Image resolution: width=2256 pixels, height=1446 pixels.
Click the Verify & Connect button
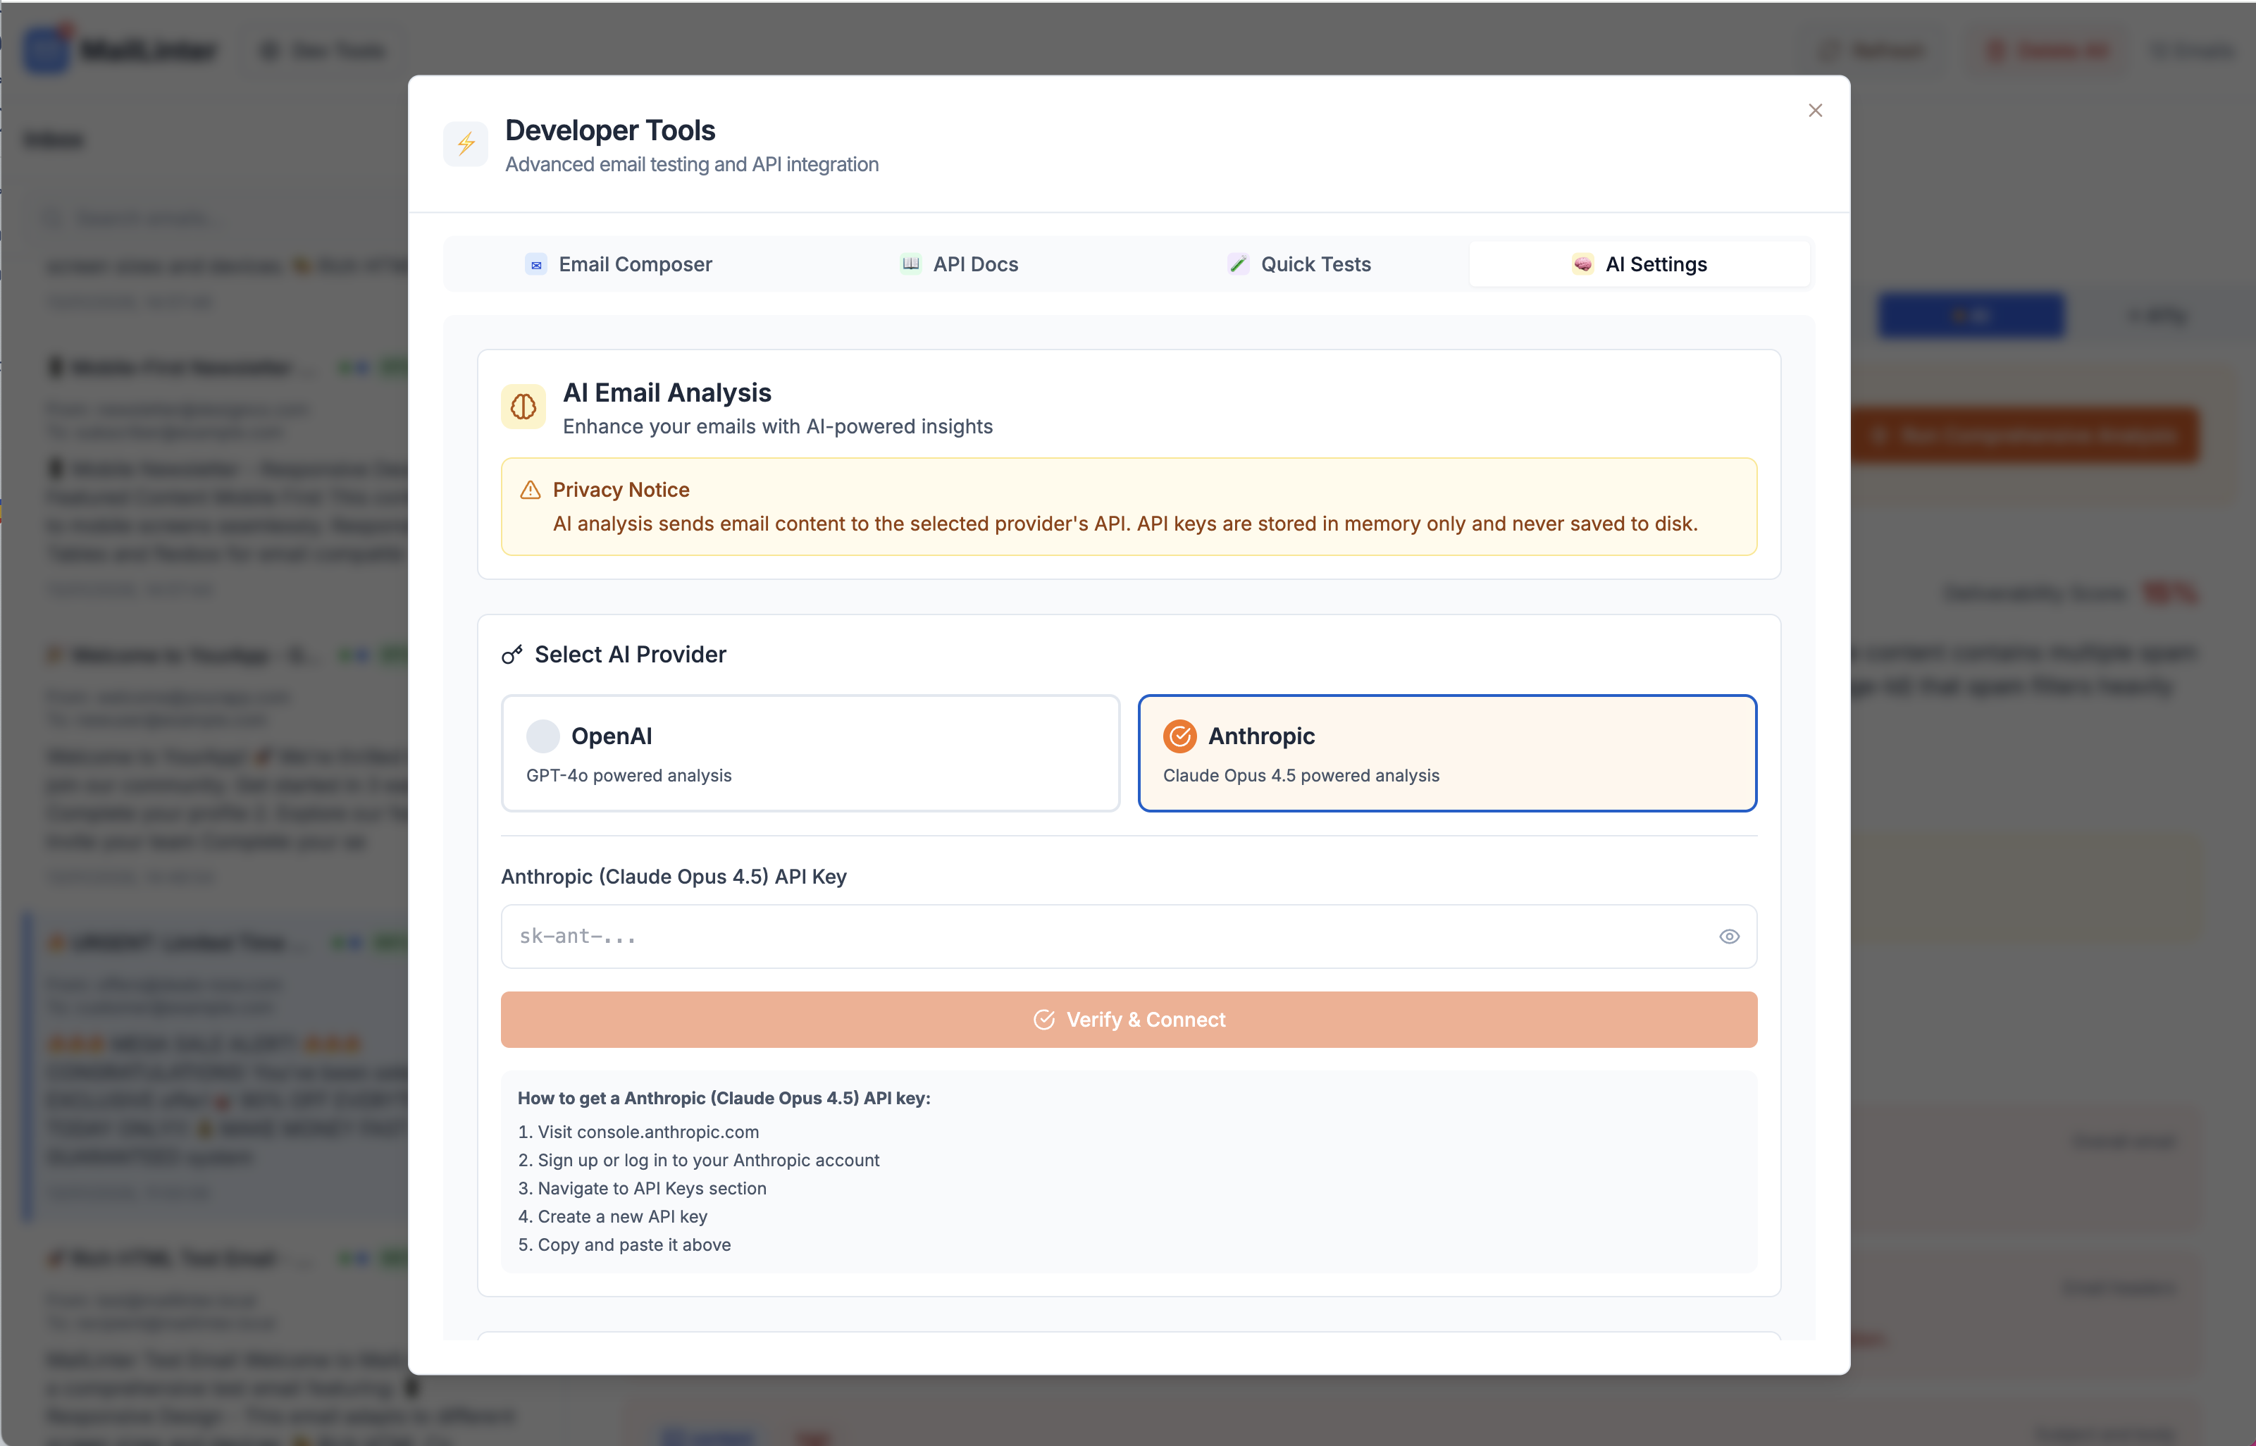(1129, 1020)
